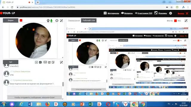Launch Internet Explorer from taskbar

(21, 104)
